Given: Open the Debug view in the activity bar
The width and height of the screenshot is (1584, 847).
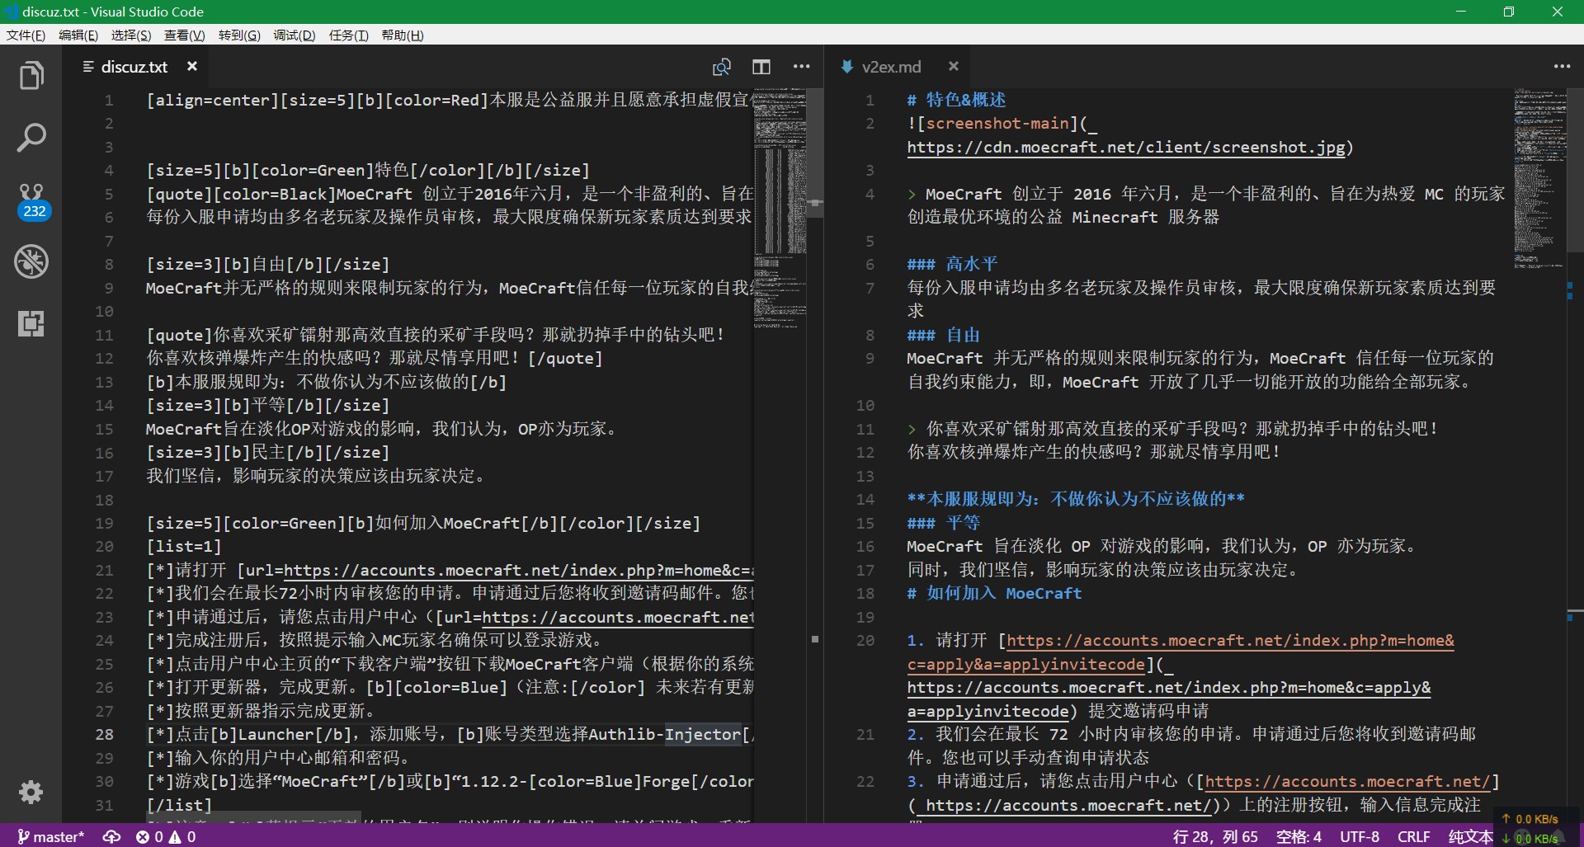Looking at the screenshot, I should 31,261.
